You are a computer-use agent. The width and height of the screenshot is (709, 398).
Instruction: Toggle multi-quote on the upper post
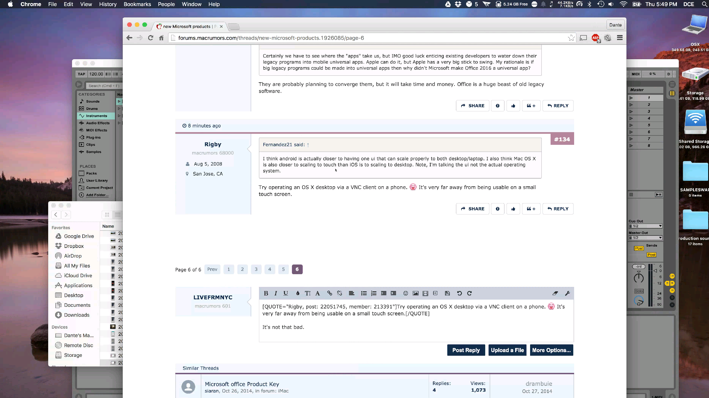[x=531, y=106]
